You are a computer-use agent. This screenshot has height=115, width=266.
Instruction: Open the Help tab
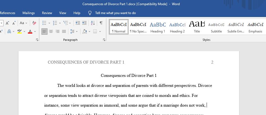coord(77,13)
